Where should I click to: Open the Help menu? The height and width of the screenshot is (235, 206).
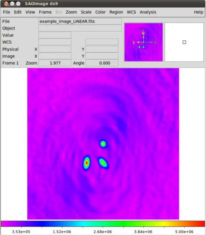coord(199,12)
